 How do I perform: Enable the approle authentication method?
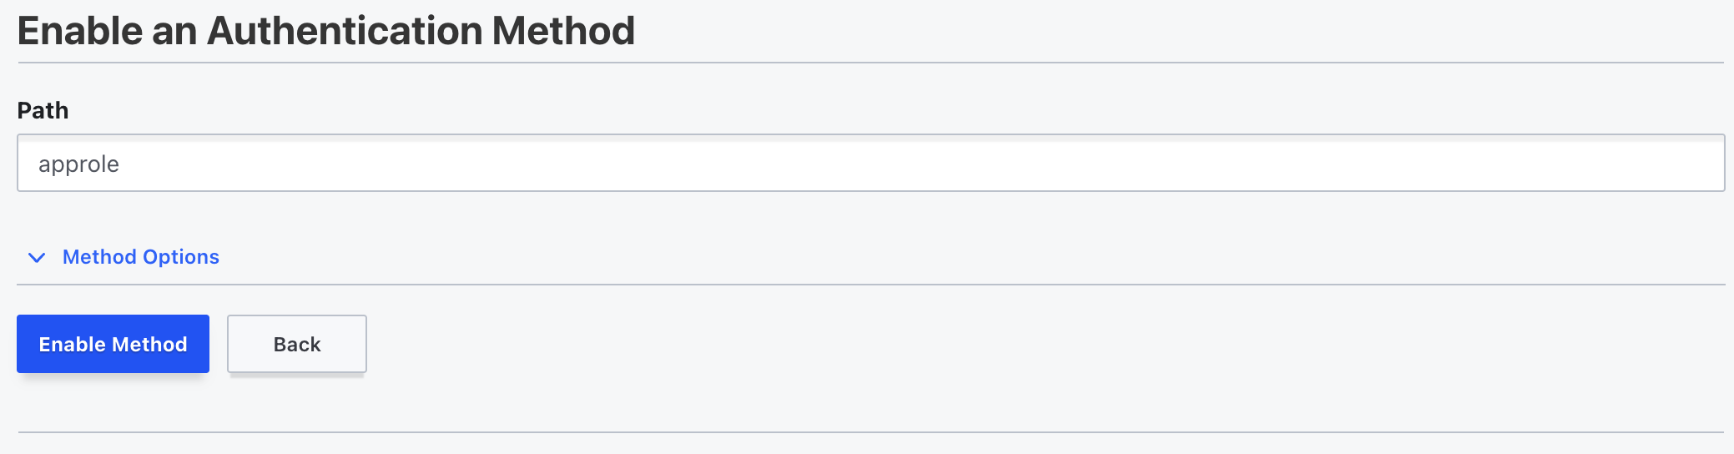(113, 344)
